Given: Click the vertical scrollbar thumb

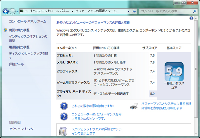Looking at the screenshot, I should (x=196, y=69).
